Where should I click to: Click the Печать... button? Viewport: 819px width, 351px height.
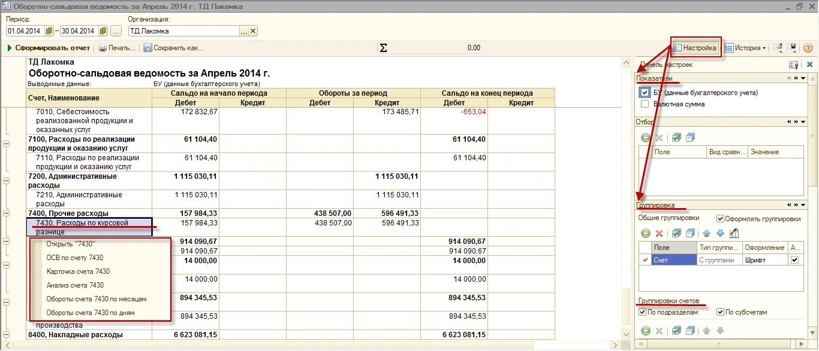click(118, 48)
